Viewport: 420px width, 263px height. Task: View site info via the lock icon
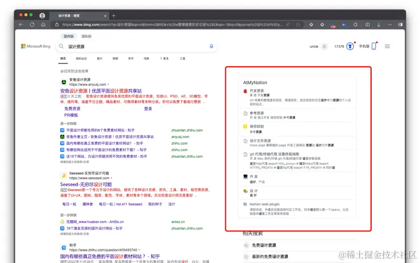tap(57, 24)
